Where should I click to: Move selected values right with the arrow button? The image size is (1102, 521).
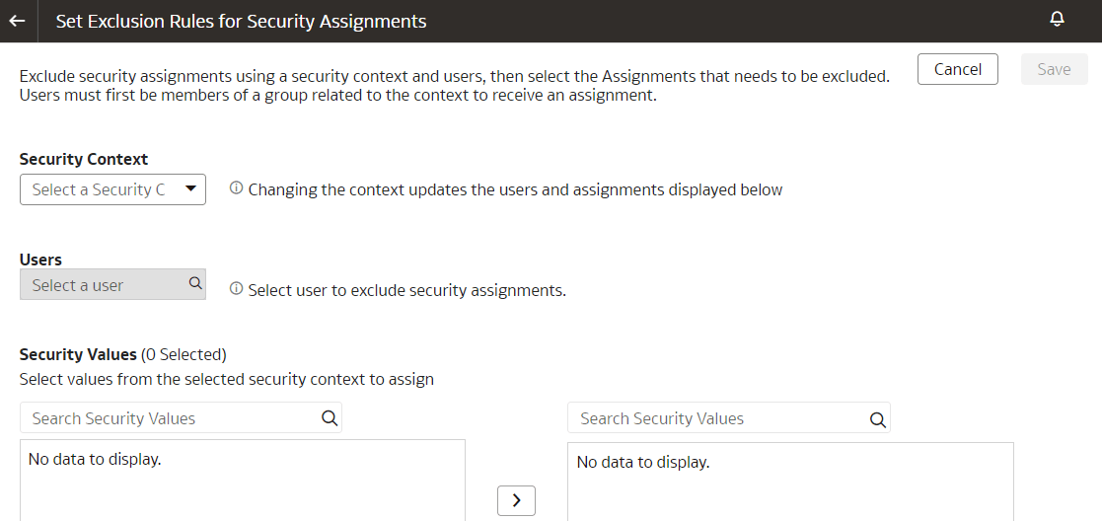[x=516, y=500]
